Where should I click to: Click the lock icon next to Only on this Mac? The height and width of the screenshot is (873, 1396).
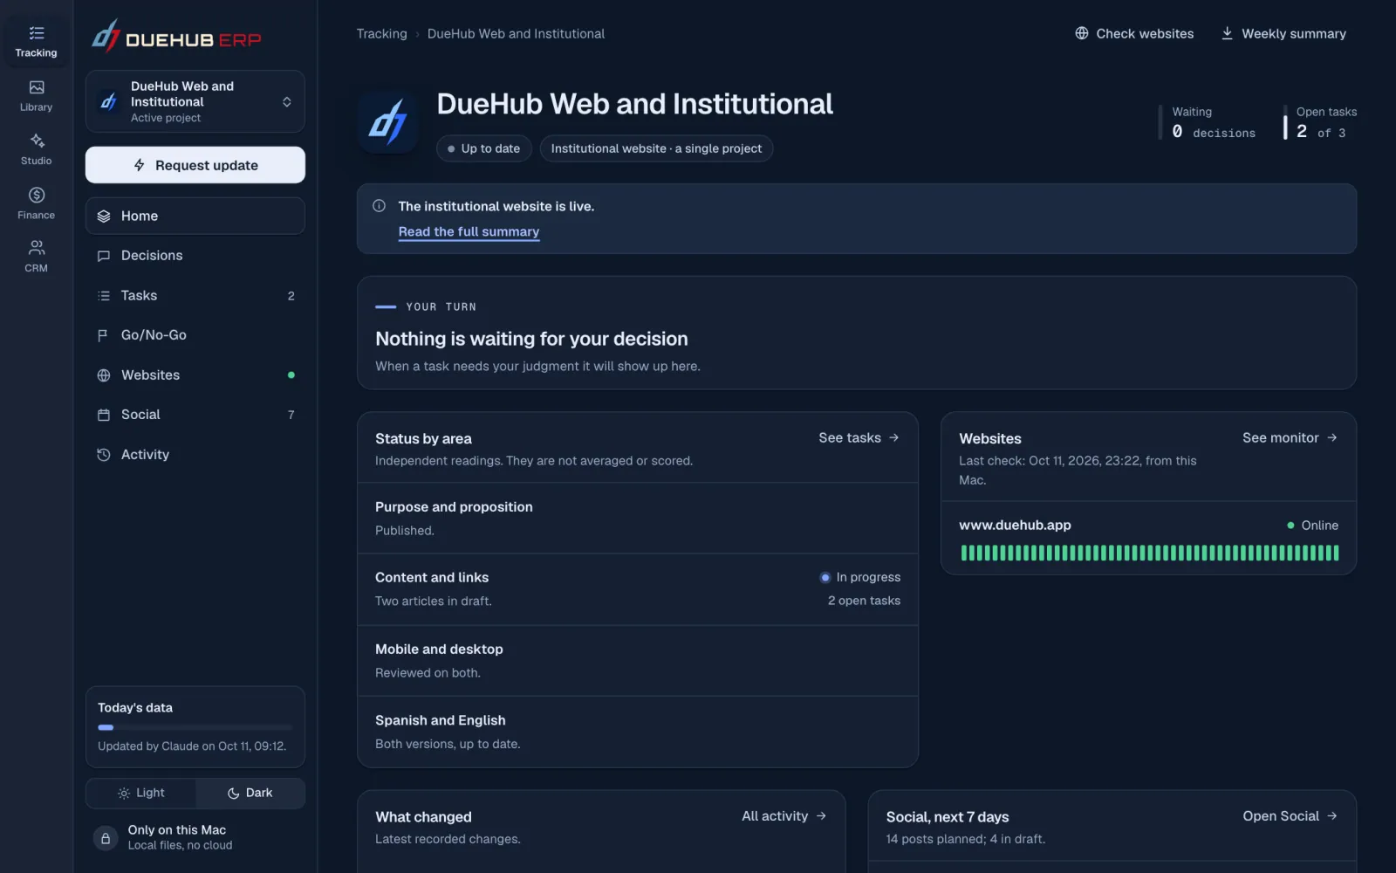[106, 838]
